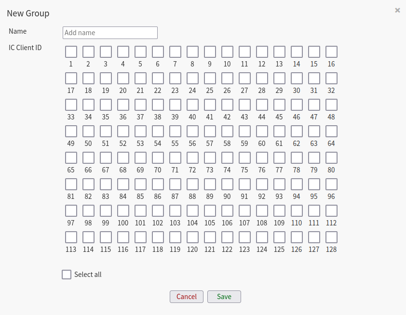The height and width of the screenshot is (315, 406).
Task: Tick the client ID 24 checkbox
Action: [192, 79]
